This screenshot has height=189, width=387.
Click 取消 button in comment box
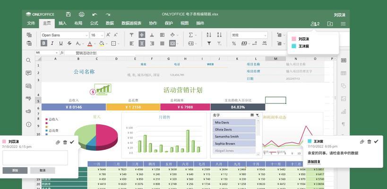coord(43,171)
